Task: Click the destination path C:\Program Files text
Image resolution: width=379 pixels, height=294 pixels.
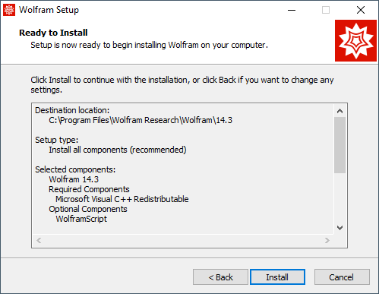Action: pos(141,120)
